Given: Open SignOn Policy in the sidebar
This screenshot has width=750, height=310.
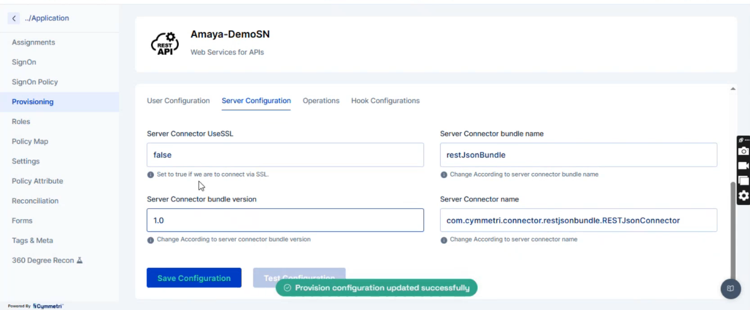Looking at the screenshot, I should (35, 82).
